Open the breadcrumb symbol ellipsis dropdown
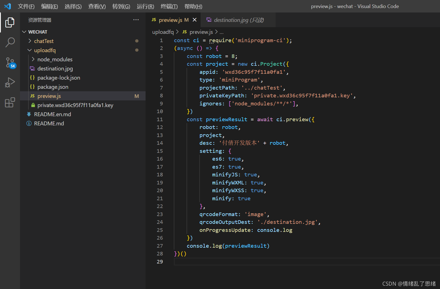The width and height of the screenshot is (440, 289). (222, 32)
